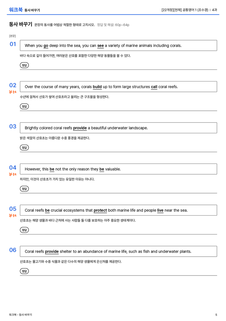Click the 정답 badge under question 06
Viewport: 226px width, 321px height.
click(24, 271)
